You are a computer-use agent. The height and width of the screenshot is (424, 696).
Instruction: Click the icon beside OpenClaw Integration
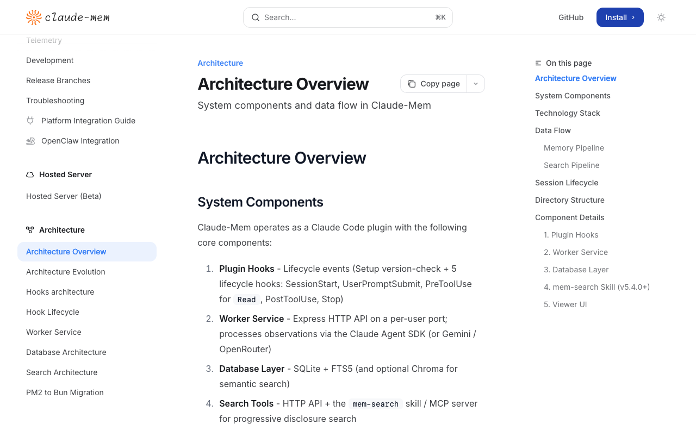(x=30, y=141)
